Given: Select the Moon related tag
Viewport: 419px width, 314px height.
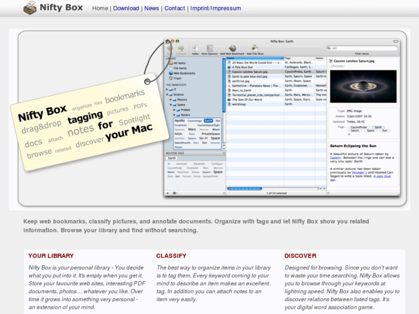Looking at the screenshot, I should pos(171,172).
